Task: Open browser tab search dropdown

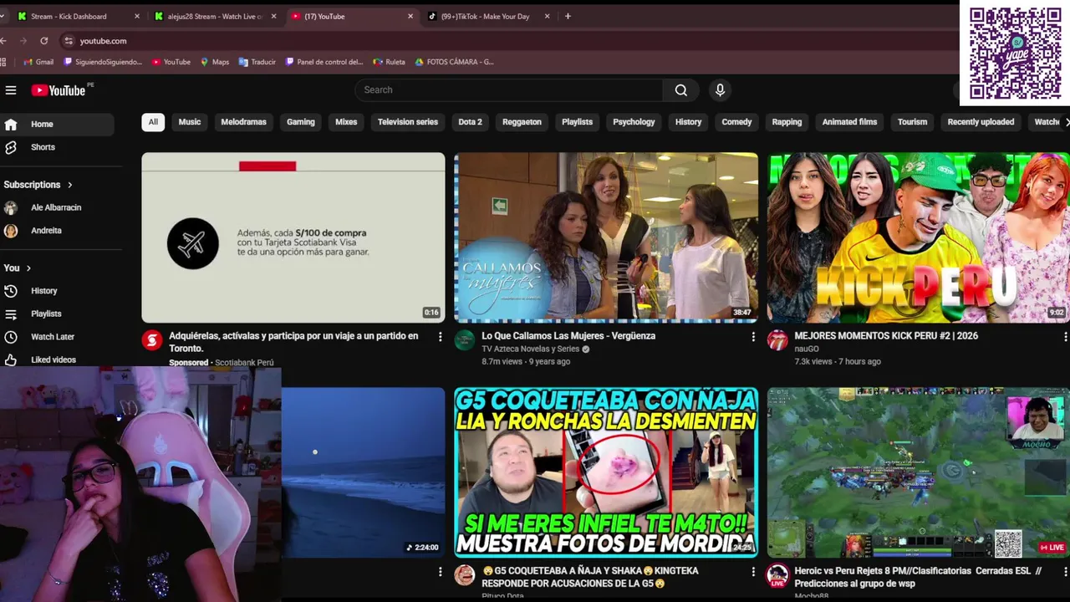Action: (3, 16)
